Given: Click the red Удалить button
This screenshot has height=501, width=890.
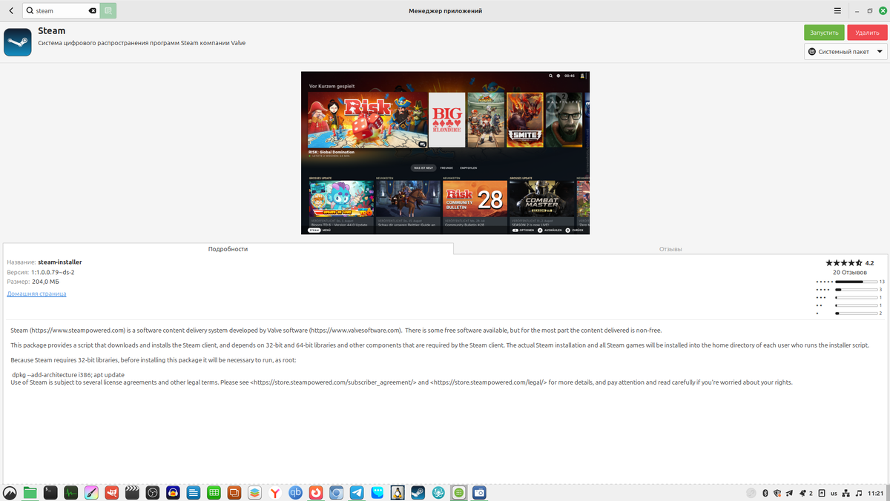Looking at the screenshot, I should [x=866, y=33].
